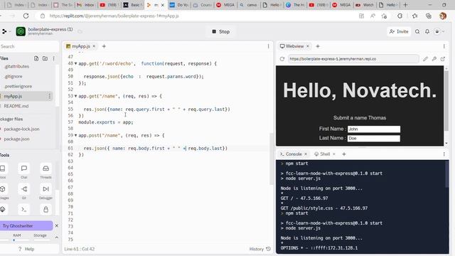Open webview devtools wrench icon

pos(434,59)
